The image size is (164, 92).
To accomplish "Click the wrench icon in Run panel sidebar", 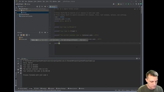I will pos(18,63).
